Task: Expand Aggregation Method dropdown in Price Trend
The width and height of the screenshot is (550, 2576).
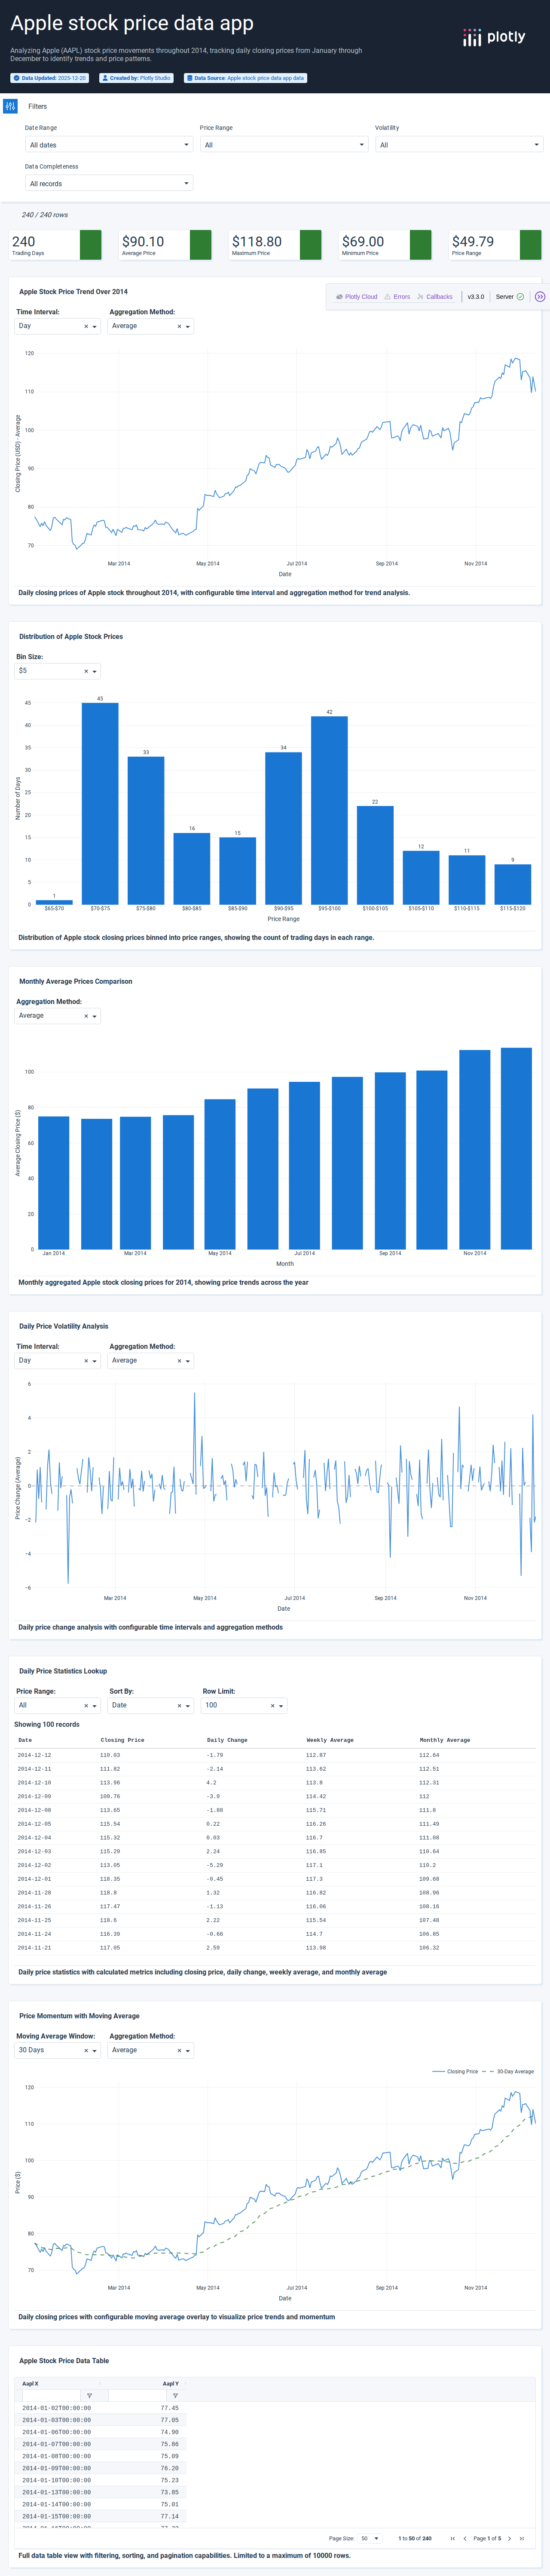Action: [188, 327]
